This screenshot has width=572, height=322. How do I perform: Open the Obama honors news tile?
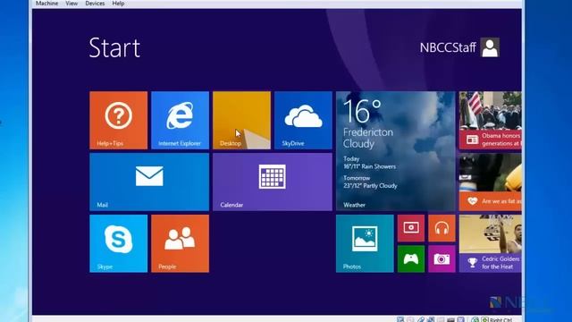[x=491, y=120]
